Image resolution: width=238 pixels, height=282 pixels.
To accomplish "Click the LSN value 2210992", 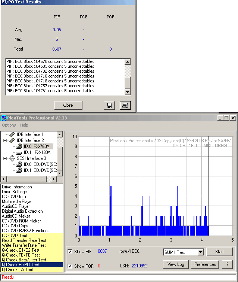I will click(x=140, y=266).
